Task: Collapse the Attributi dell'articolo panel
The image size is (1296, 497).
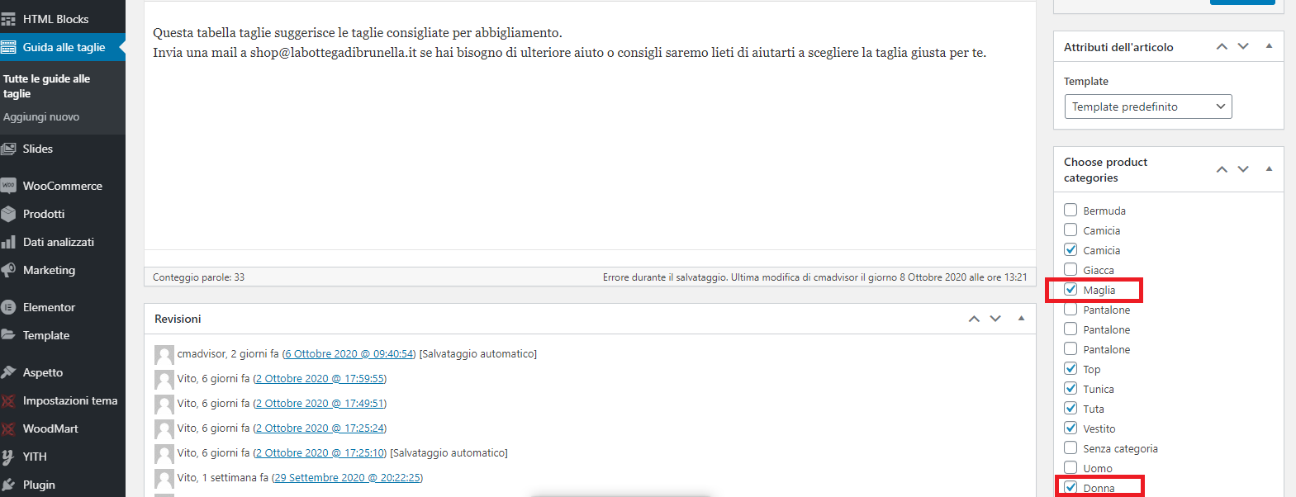Action: coord(1269,46)
